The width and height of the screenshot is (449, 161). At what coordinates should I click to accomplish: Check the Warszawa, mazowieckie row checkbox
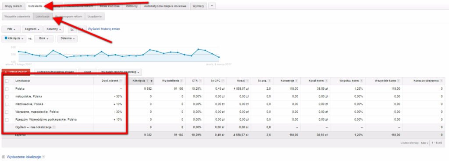(7, 112)
